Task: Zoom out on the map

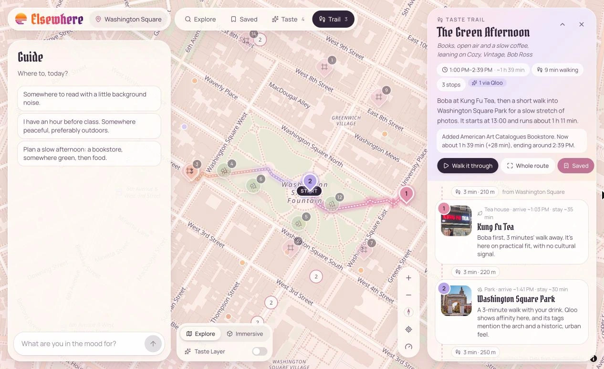Action: (408, 295)
